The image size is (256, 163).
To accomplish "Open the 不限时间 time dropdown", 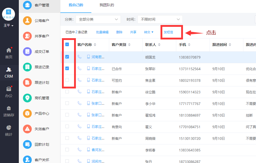I will [160, 19].
